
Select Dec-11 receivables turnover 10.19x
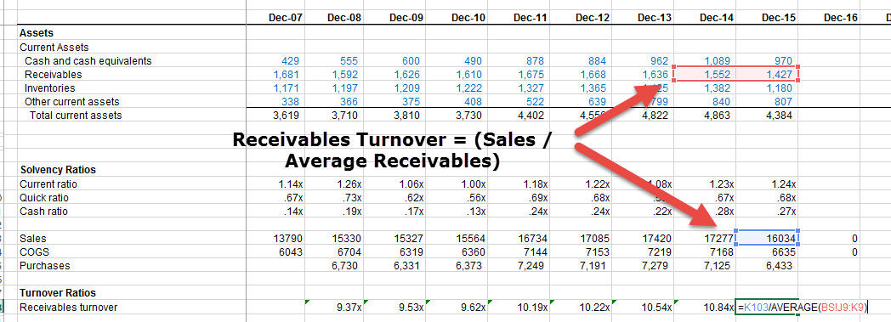point(519,308)
